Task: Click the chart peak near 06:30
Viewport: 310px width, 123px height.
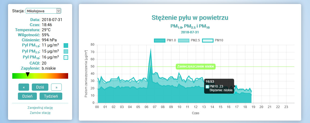Action: (x=151, y=49)
